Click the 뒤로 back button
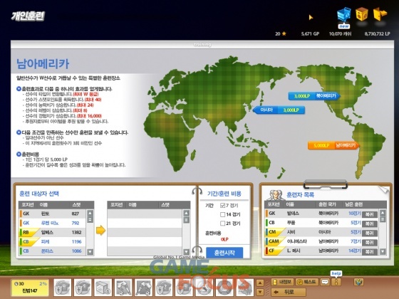The image size is (399, 299). click(x=289, y=292)
